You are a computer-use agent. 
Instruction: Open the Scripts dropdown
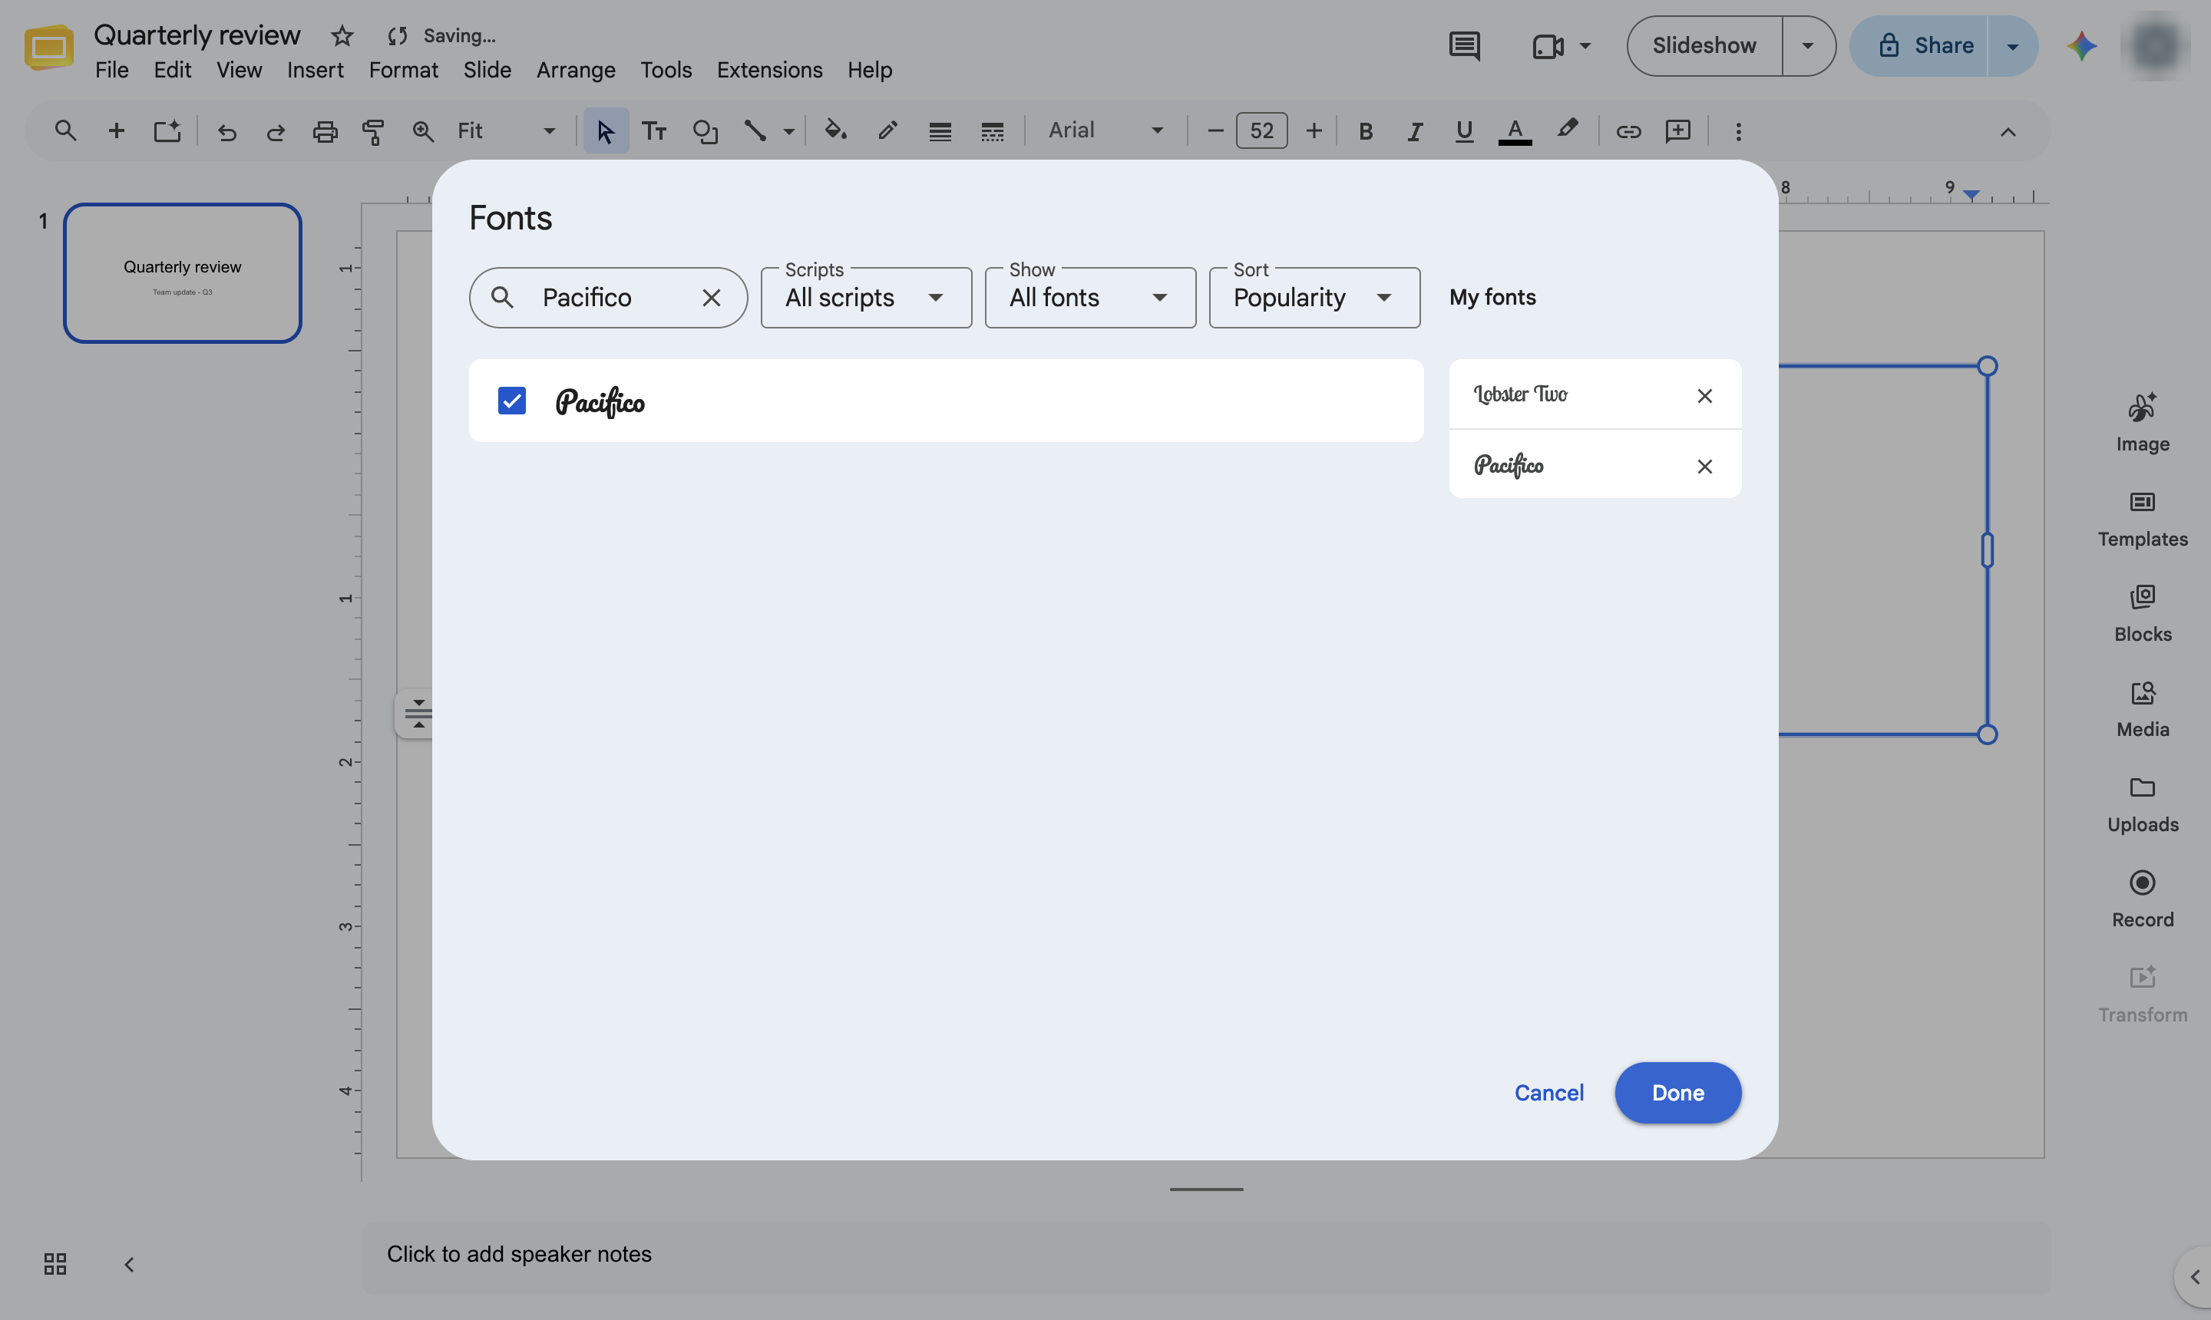click(x=866, y=298)
